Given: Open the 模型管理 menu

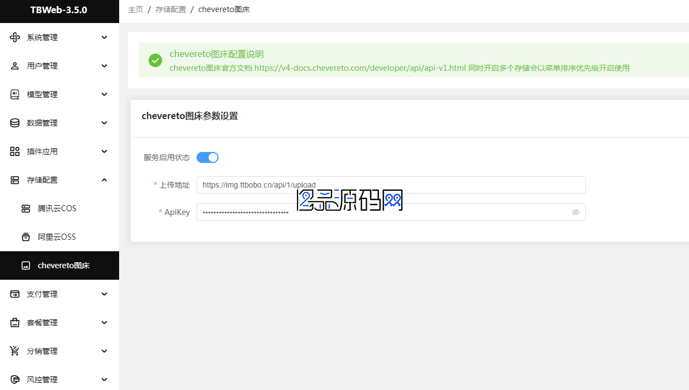Looking at the screenshot, I should click(59, 94).
